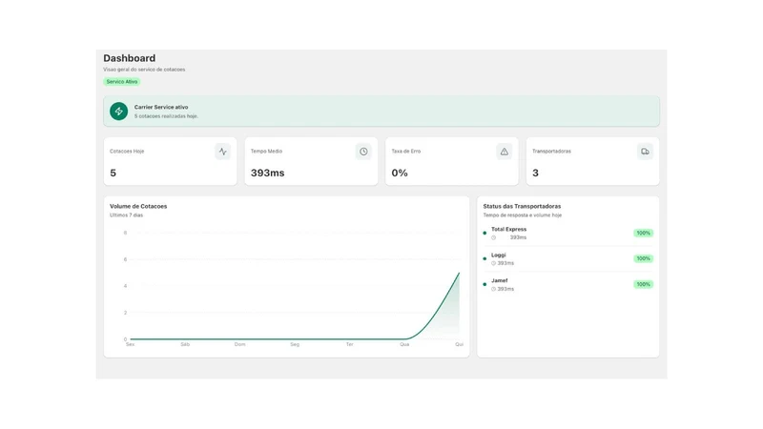Click the green status dot beside Total Express
Screen dimensions: 763x429
[x=485, y=233]
